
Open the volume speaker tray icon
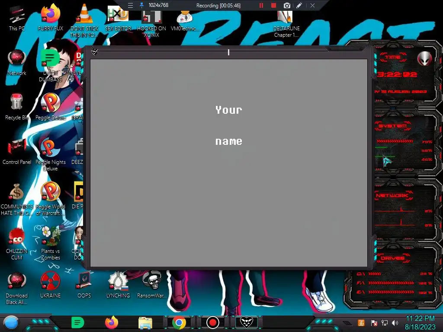395,322
